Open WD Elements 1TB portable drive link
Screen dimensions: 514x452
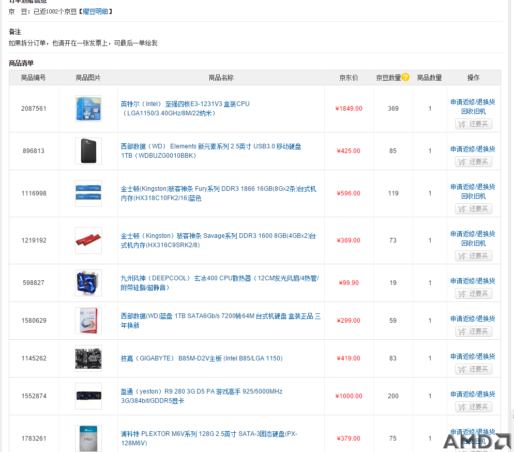tap(211, 151)
